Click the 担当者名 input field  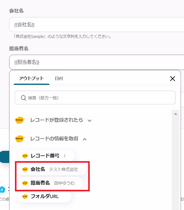click(96, 62)
